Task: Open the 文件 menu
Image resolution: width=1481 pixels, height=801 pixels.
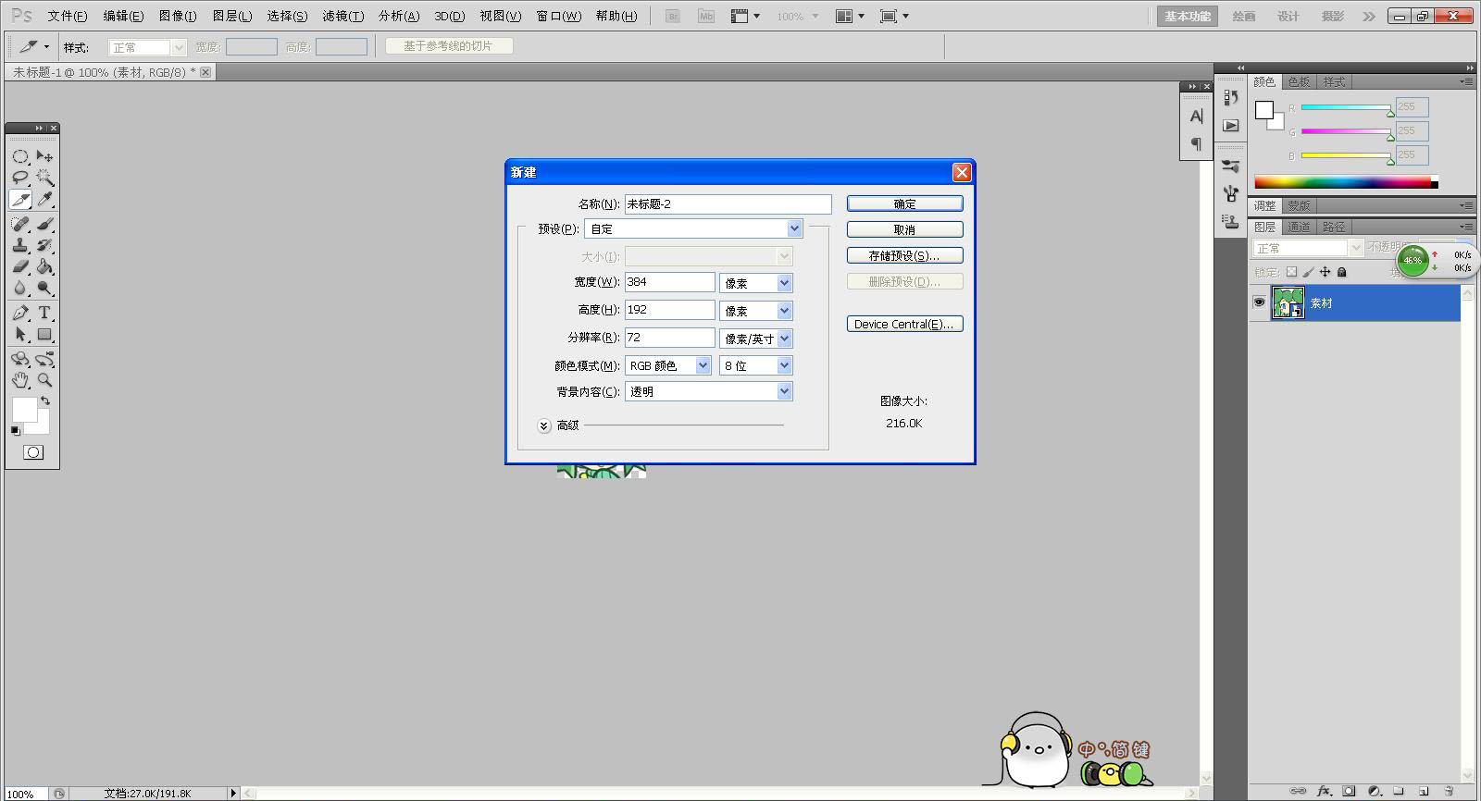Action: pyautogui.click(x=67, y=16)
